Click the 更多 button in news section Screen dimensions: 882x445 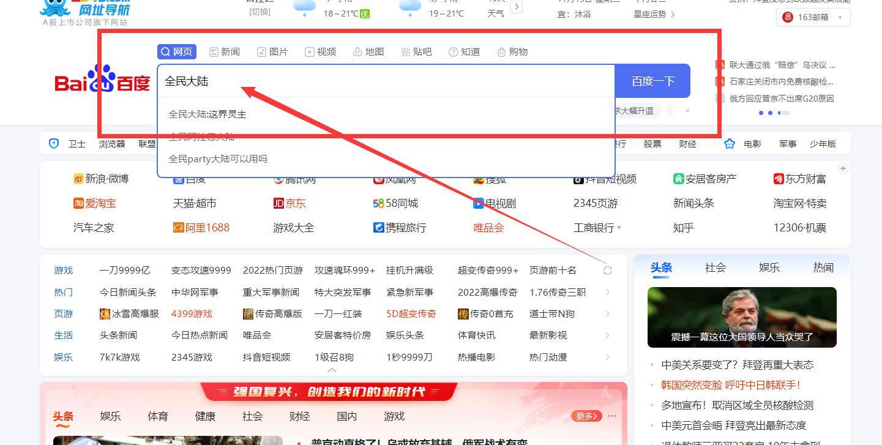(x=586, y=416)
